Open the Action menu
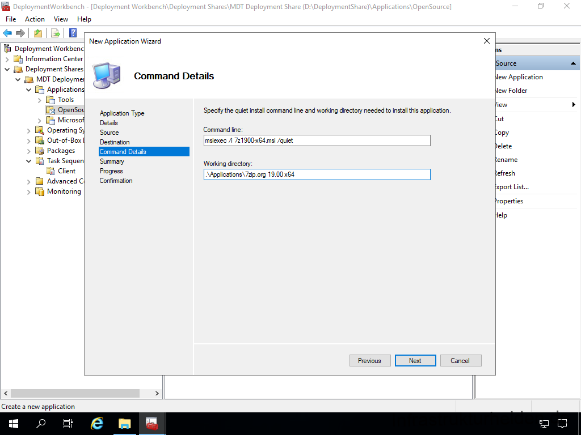This screenshot has height=435, width=581. 35,19
